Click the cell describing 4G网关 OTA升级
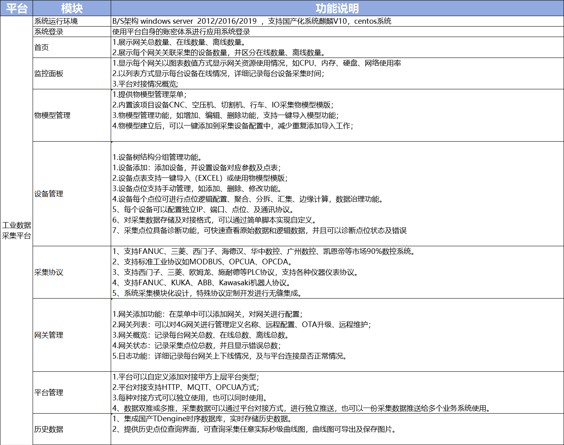 (337, 335)
